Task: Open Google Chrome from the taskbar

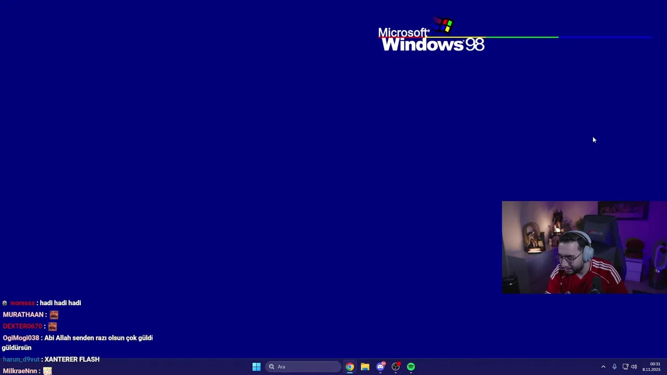Action: 350,367
